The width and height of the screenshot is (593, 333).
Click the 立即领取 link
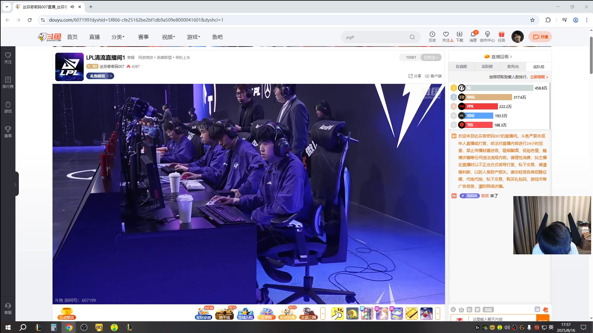pos(539,77)
